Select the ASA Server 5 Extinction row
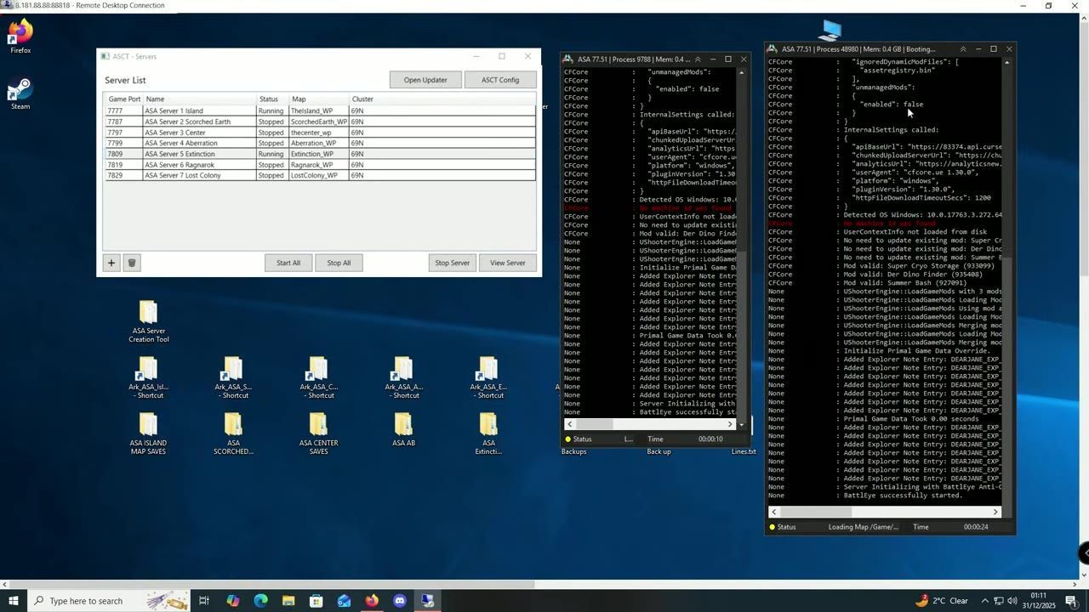The height and width of the screenshot is (612, 1089). 320,154
